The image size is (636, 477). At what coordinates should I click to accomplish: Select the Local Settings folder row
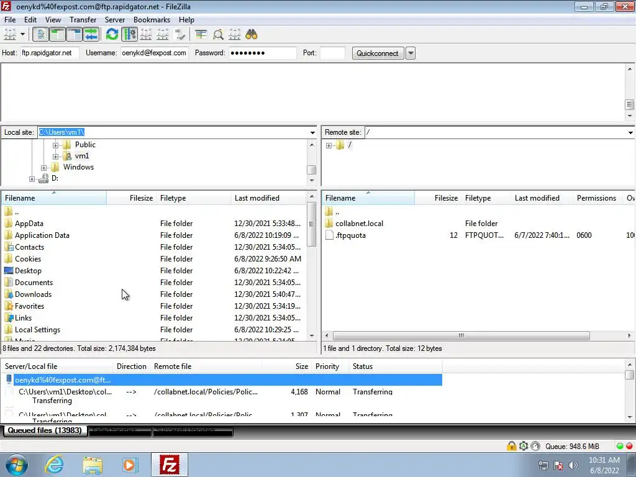153,329
